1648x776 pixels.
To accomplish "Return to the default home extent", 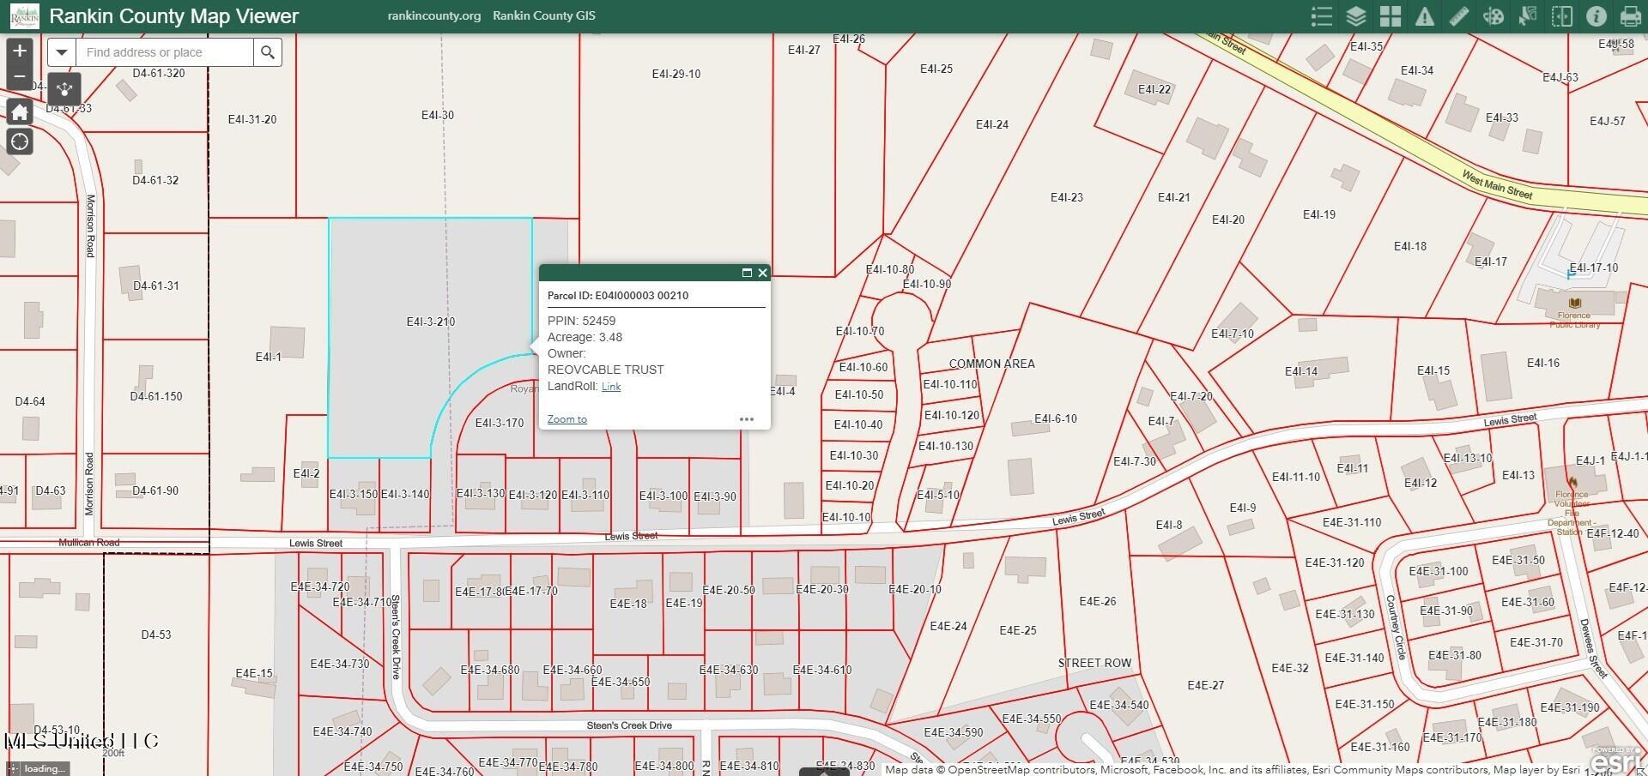I will pyautogui.click(x=20, y=112).
